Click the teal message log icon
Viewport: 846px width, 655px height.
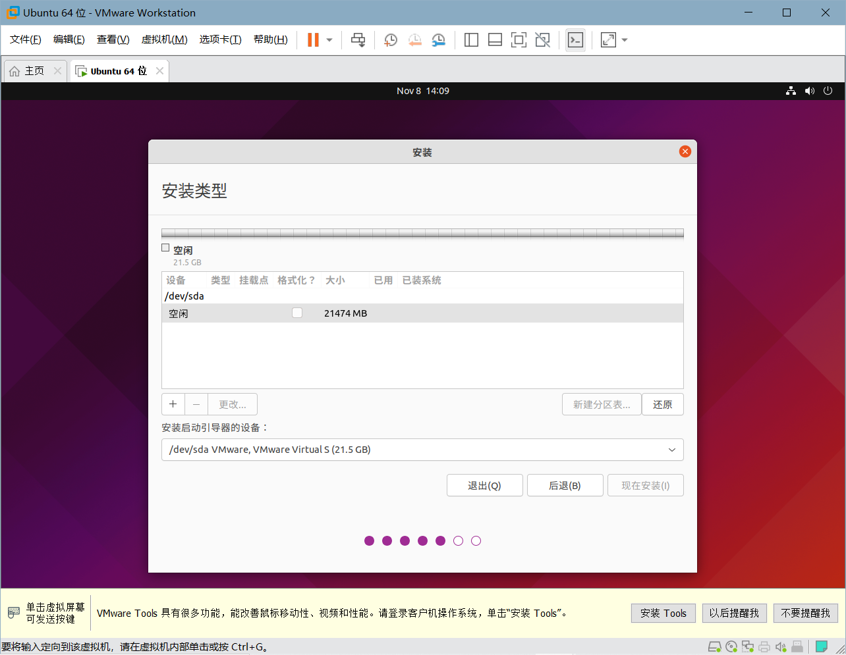pyautogui.click(x=822, y=646)
